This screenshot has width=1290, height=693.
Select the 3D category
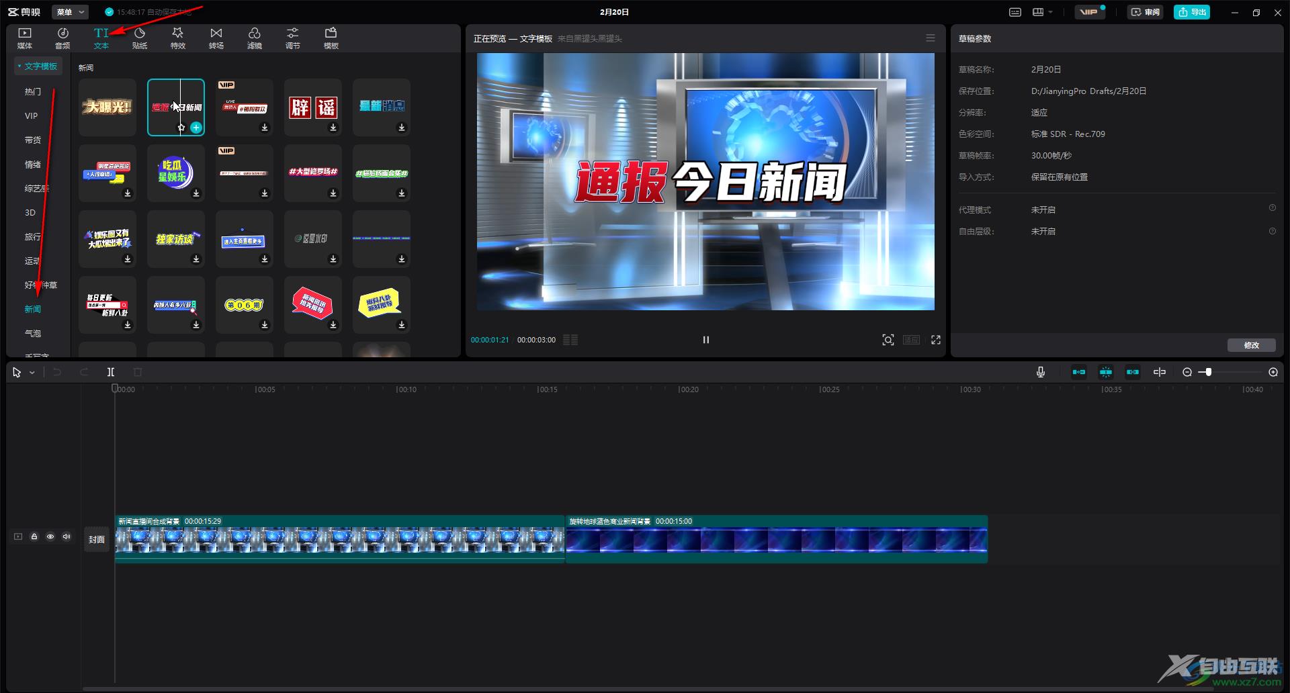[x=30, y=212]
